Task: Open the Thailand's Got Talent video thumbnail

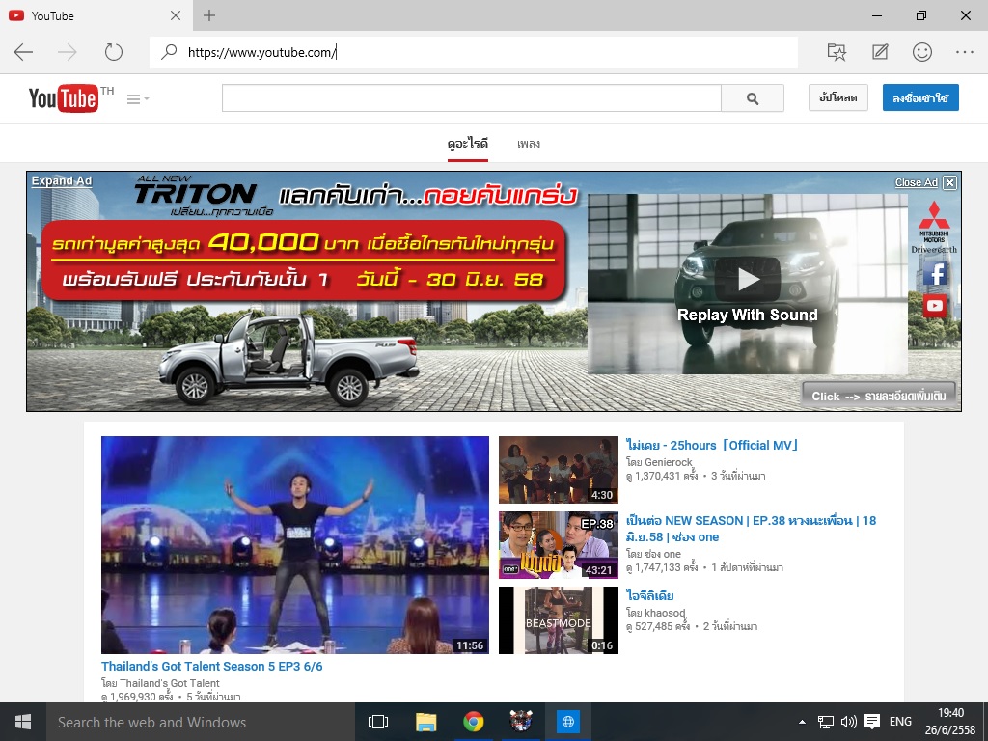Action: (295, 545)
